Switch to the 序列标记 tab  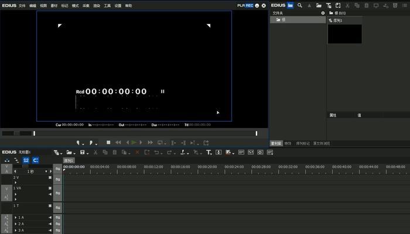click(x=303, y=143)
